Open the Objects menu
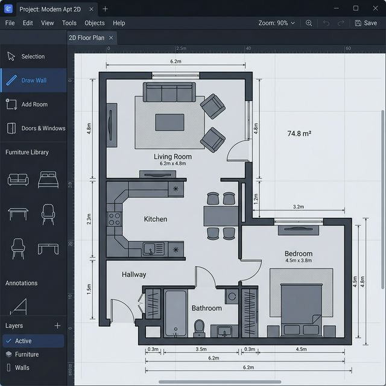 pos(95,23)
